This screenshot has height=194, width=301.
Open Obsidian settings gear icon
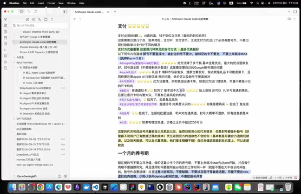(x=66, y=176)
